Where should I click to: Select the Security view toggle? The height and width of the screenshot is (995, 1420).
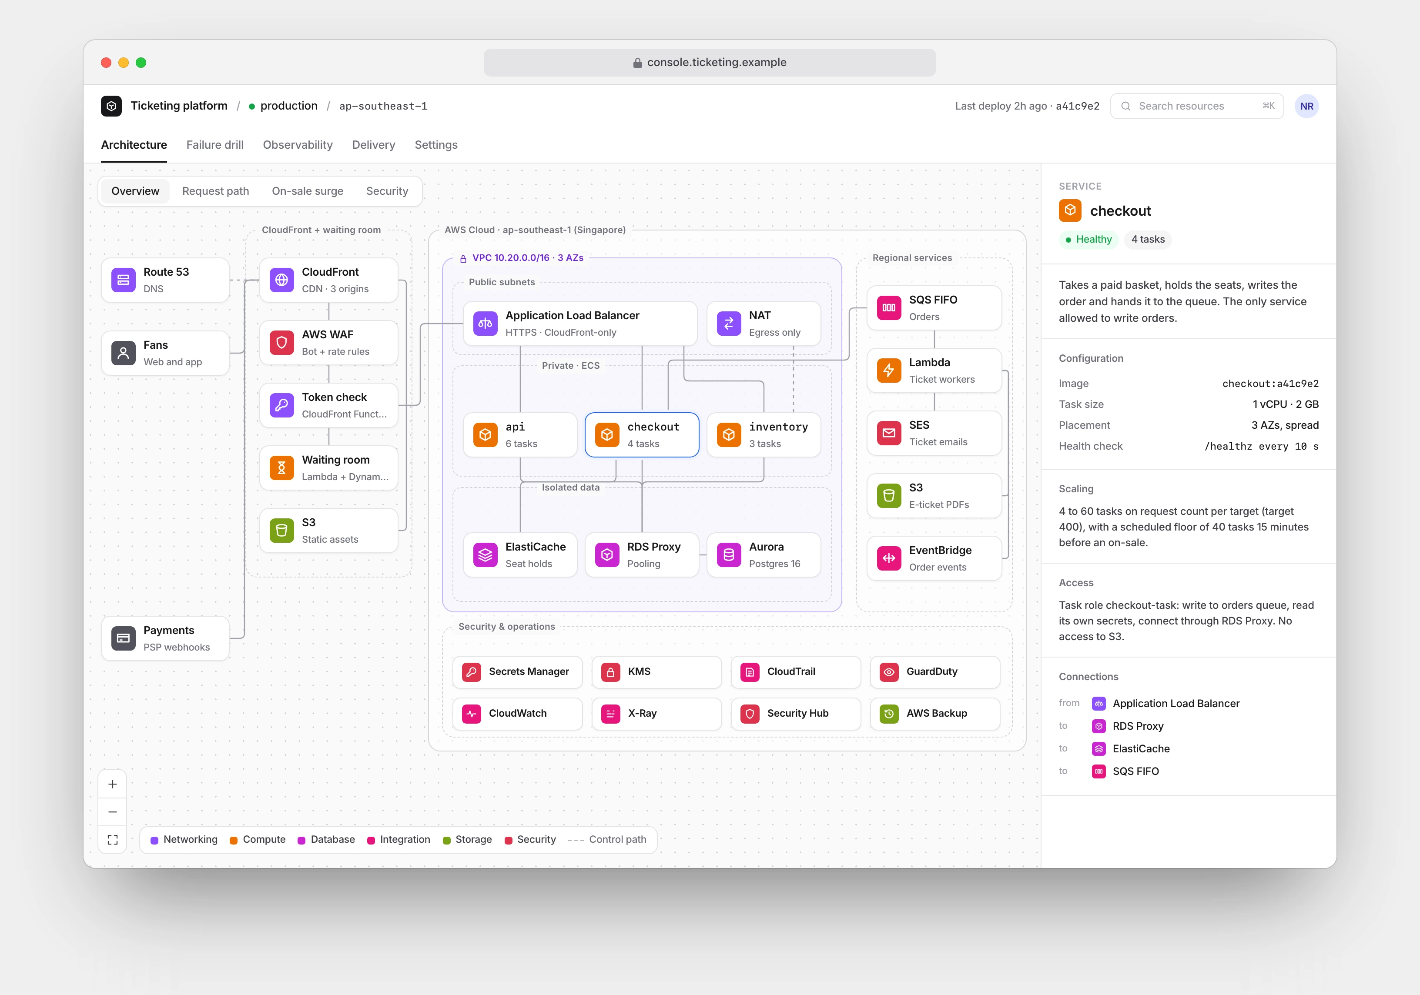point(387,191)
